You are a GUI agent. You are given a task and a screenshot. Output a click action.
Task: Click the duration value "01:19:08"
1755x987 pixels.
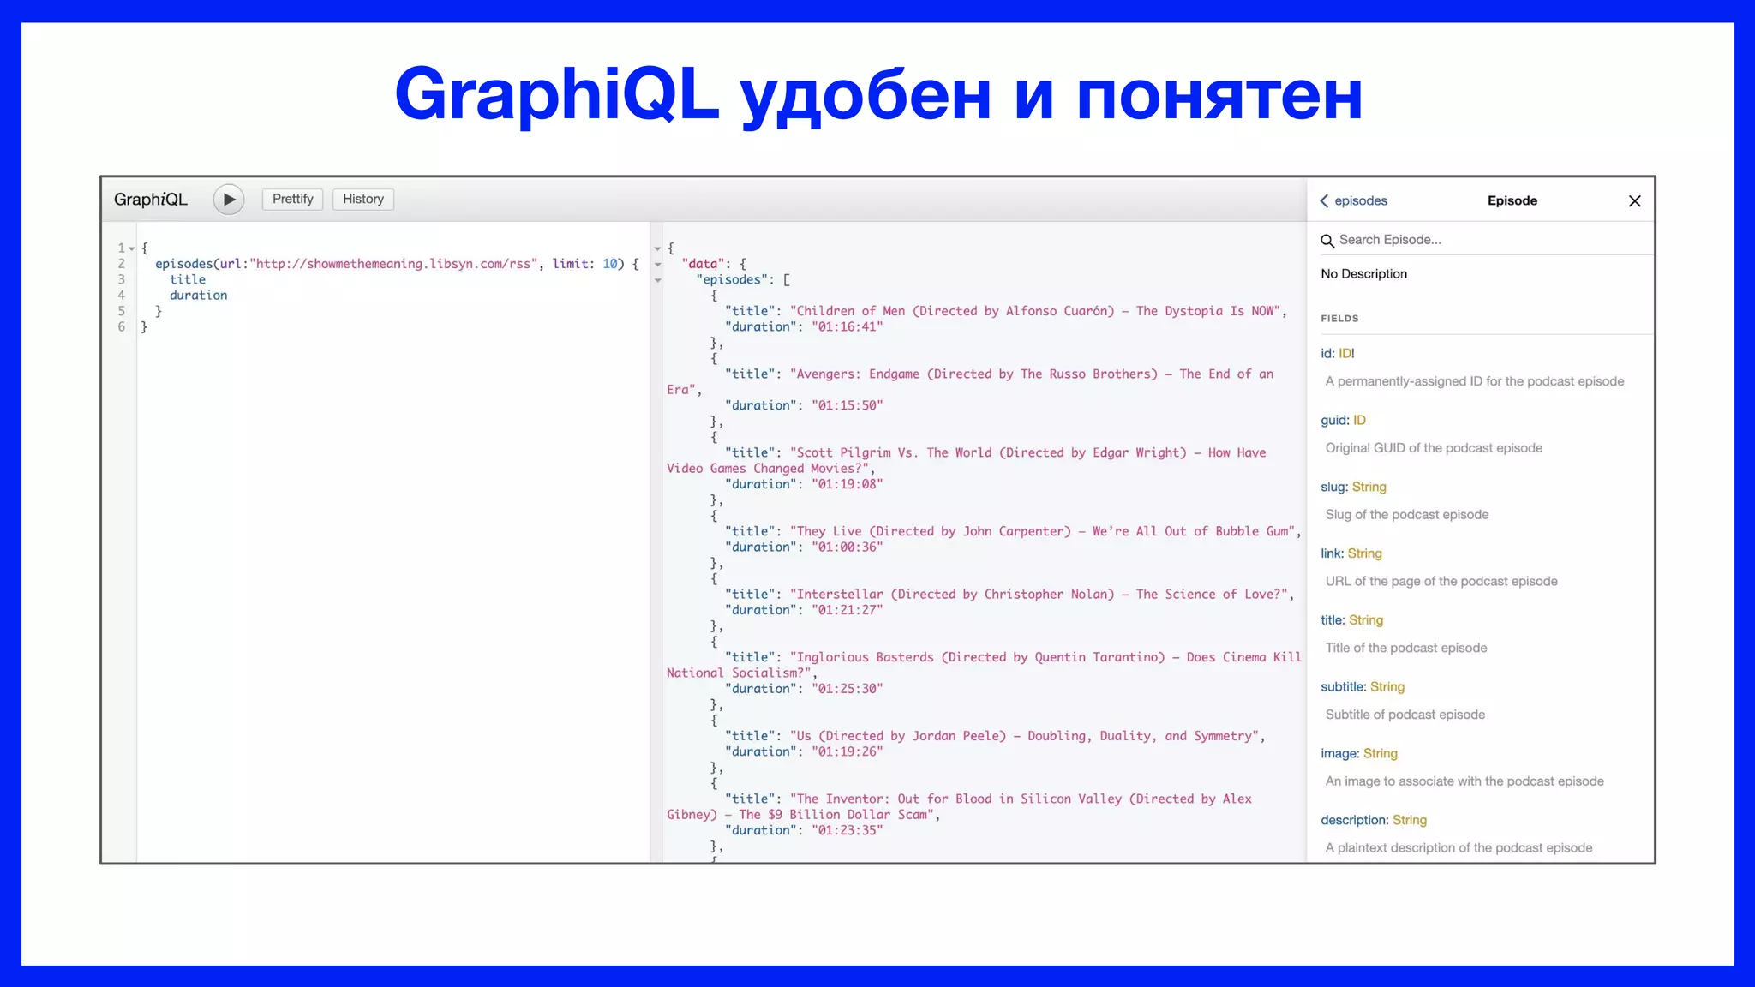pos(847,485)
